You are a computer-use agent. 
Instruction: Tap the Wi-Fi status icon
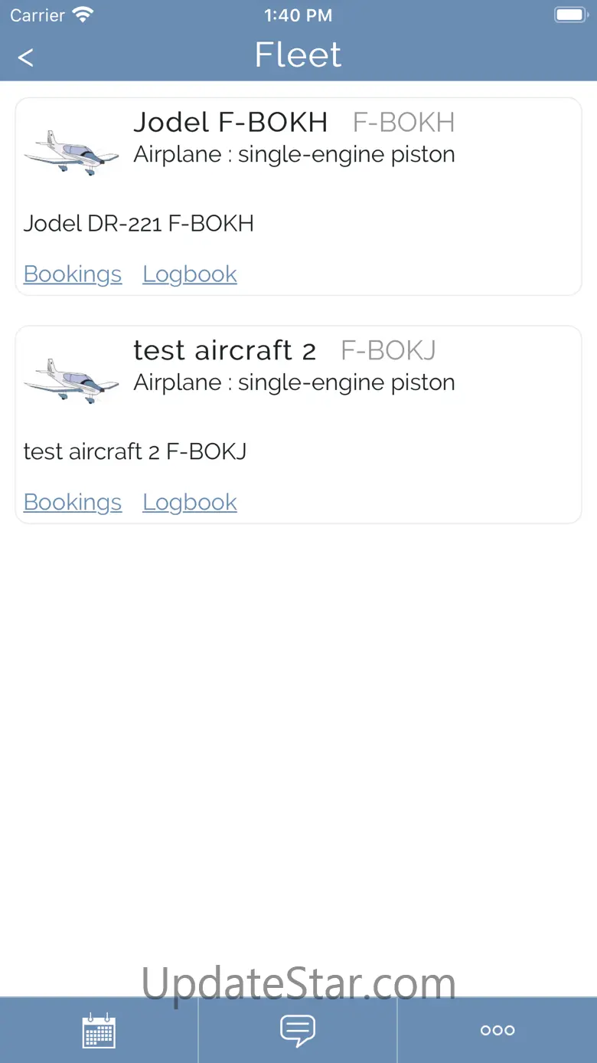point(82,15)
